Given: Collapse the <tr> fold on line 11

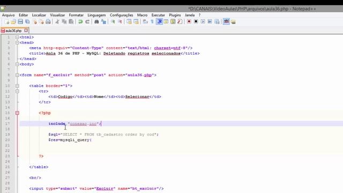Looking at the screenshot, I should 17,91.
